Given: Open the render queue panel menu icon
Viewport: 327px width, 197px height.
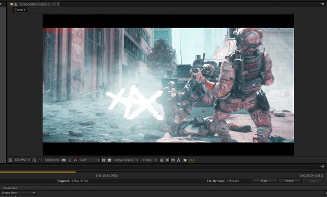Looking at the screenshot, I should pyautogui.click(x=322, y=166).
